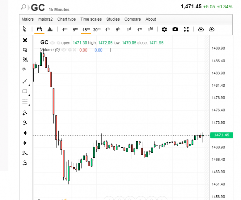Open the Studies menu

coord(113,19)
